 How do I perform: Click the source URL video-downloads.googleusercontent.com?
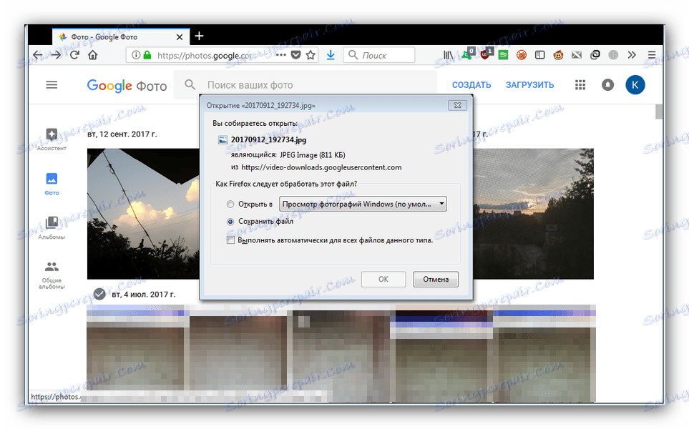(321, 167)
